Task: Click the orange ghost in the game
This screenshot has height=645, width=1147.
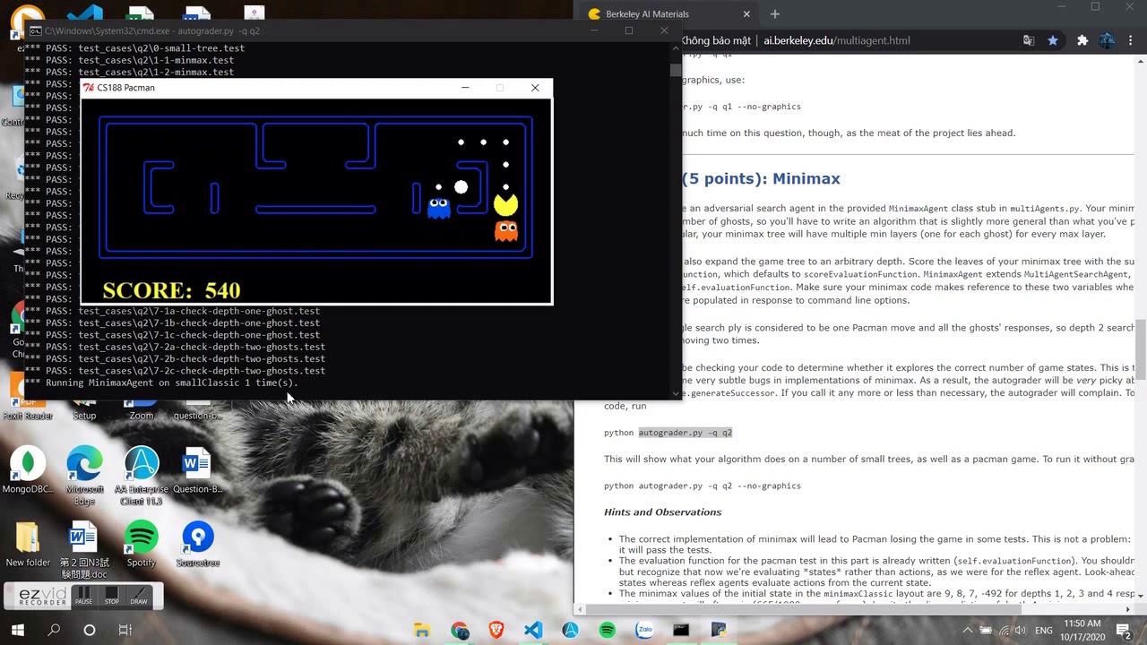Action: 506,231
